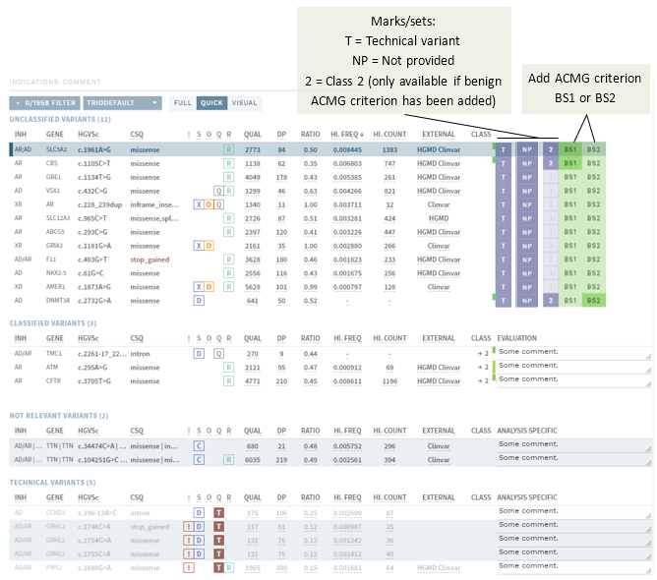Click the O tag on GRIA3 row
This screenshot has width=657, height=580.
point(209,245)
